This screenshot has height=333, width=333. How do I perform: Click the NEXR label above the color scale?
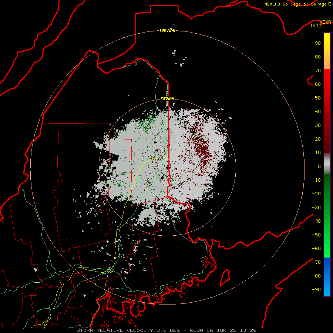[325, 22]
